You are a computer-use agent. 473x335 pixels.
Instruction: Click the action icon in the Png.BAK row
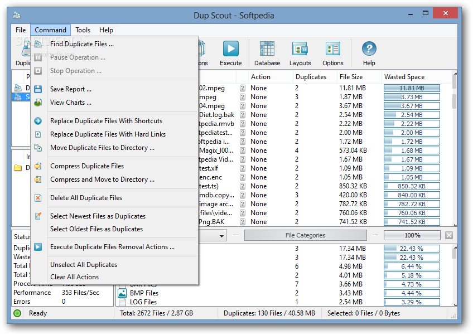pos(243,222)
